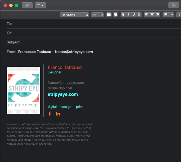Click the Designer job title text
The height and width of the screenshot is (162, 181).
tap(55, 72)
